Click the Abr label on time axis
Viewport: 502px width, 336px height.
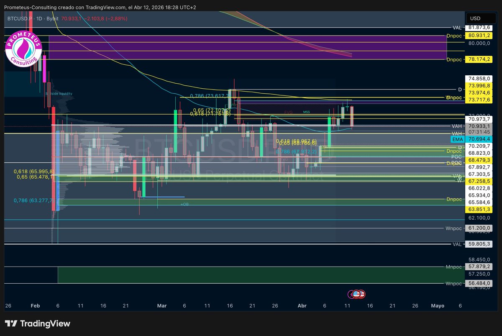point(302,306)
